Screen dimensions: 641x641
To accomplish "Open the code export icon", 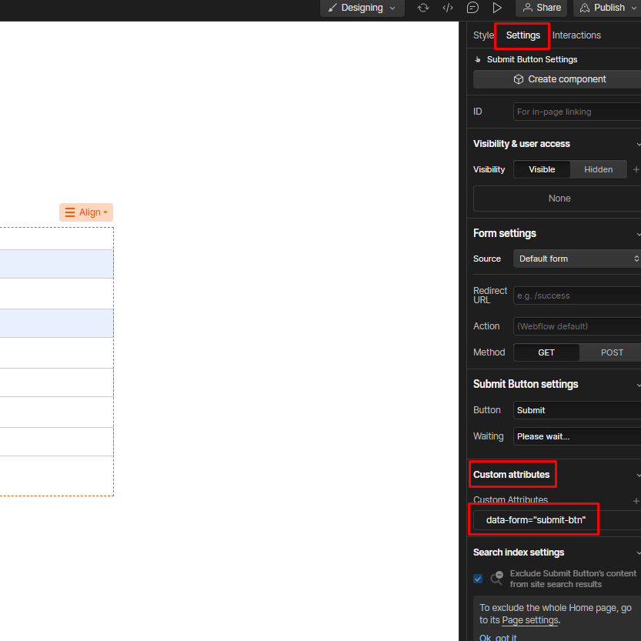I will point(448,8).
